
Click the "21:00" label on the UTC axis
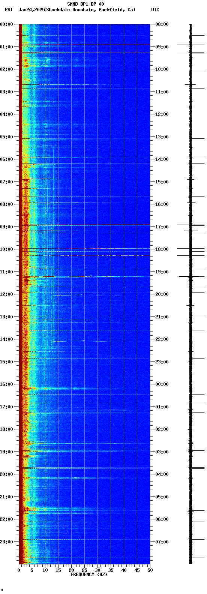pyautogui.click(x=162, y=317)
